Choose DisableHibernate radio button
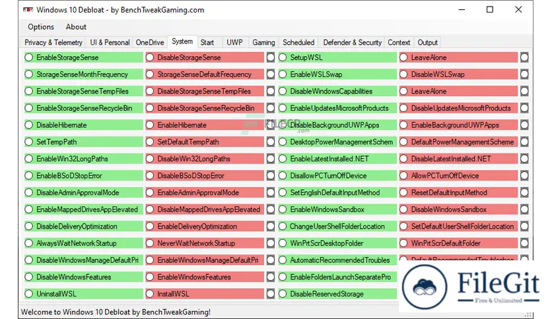Viewport: 552px width, 319px height. pos(84,125)
